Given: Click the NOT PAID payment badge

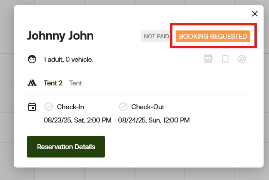Looking at the screenshot, I should [156, 36].
